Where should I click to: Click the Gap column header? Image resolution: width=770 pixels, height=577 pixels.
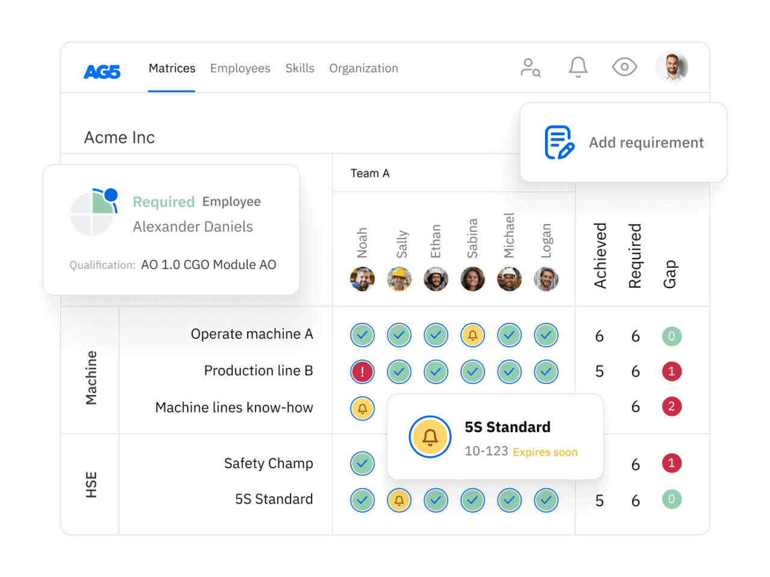[670, 274]
